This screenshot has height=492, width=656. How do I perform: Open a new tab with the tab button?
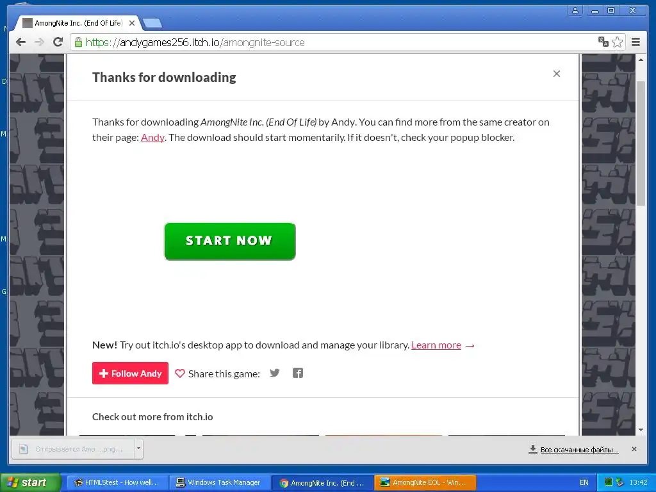[x=152, y=23]
